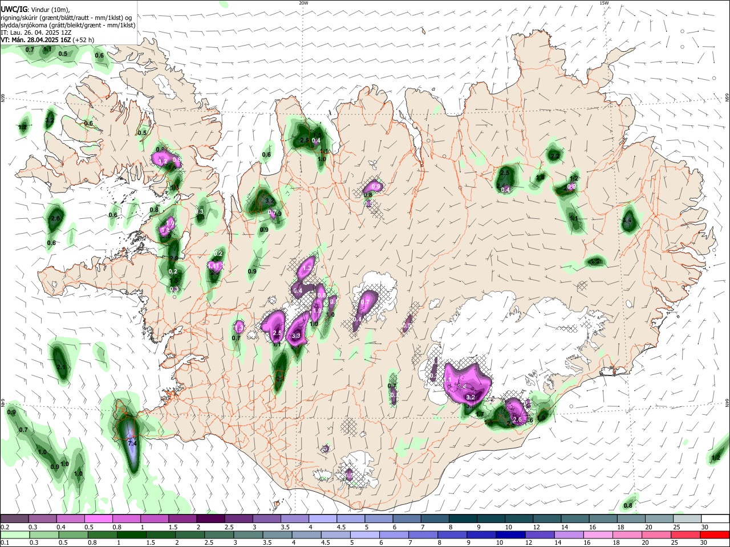Image resolution: width=730 pixels, height=547 pixels.
Task: Pick the darkest green rain swatch between 1 and 1.5
Action: click(x=132, y=535)
